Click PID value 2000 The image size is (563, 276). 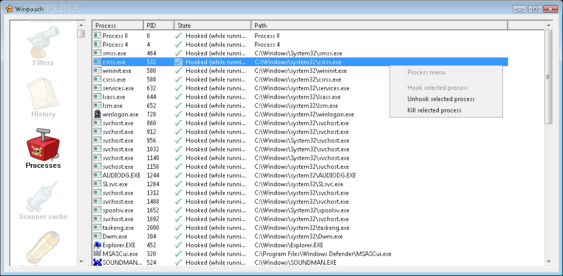152,228
